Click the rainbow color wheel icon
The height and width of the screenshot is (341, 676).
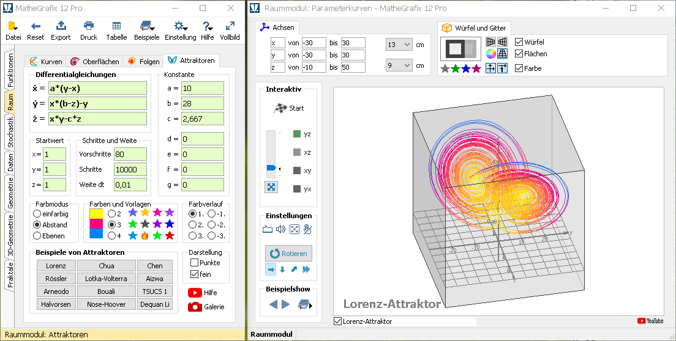point(490,54)
